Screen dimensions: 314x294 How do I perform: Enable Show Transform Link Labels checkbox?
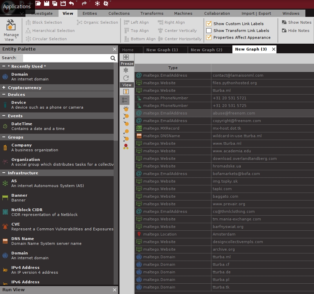click(209, 31)
